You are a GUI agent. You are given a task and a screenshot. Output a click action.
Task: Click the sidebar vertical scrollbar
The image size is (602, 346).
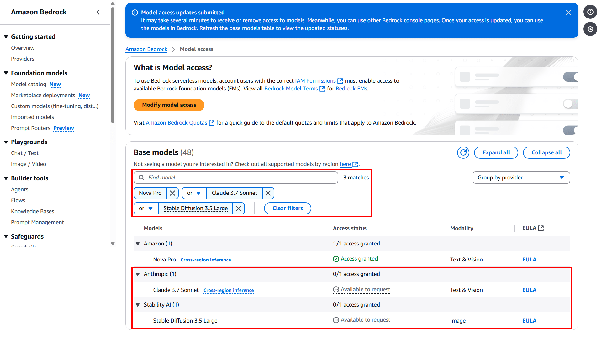(113, 66)
